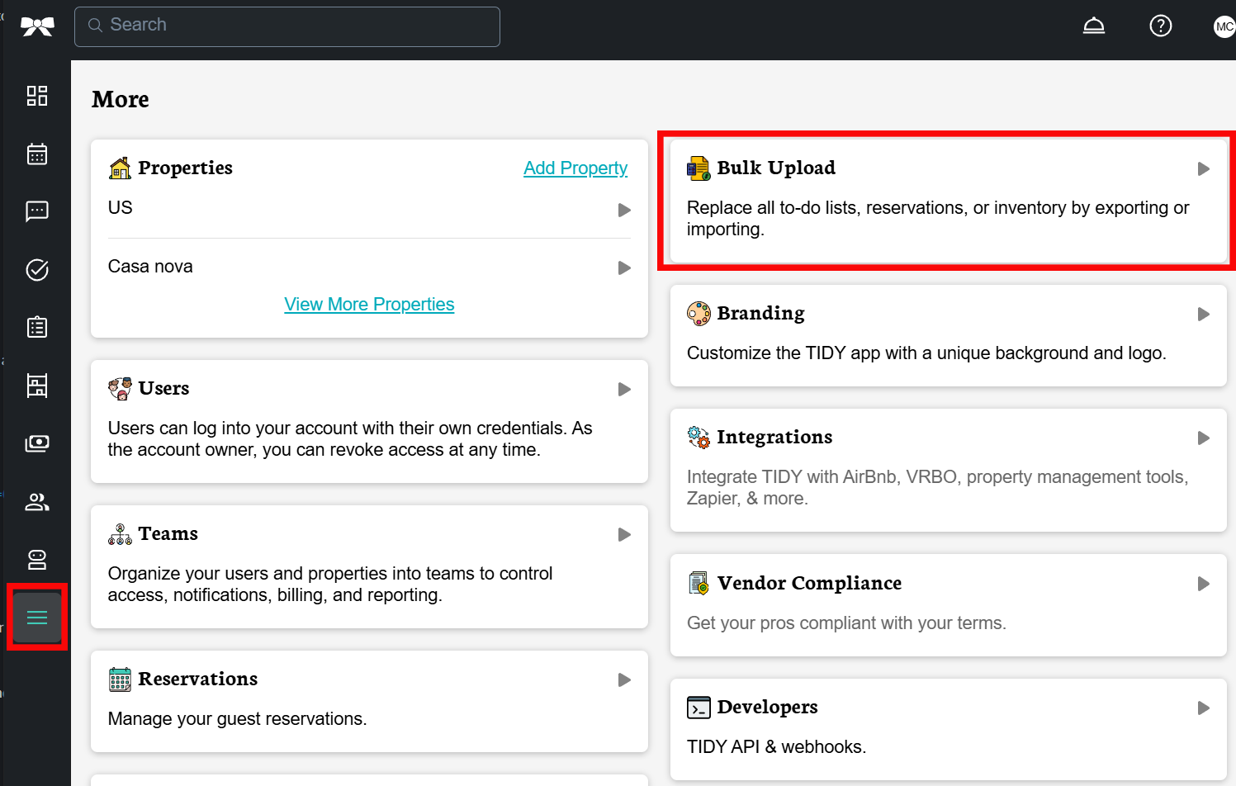
Task: Click the billing money icon in sidebar
Action: point(37,443)
